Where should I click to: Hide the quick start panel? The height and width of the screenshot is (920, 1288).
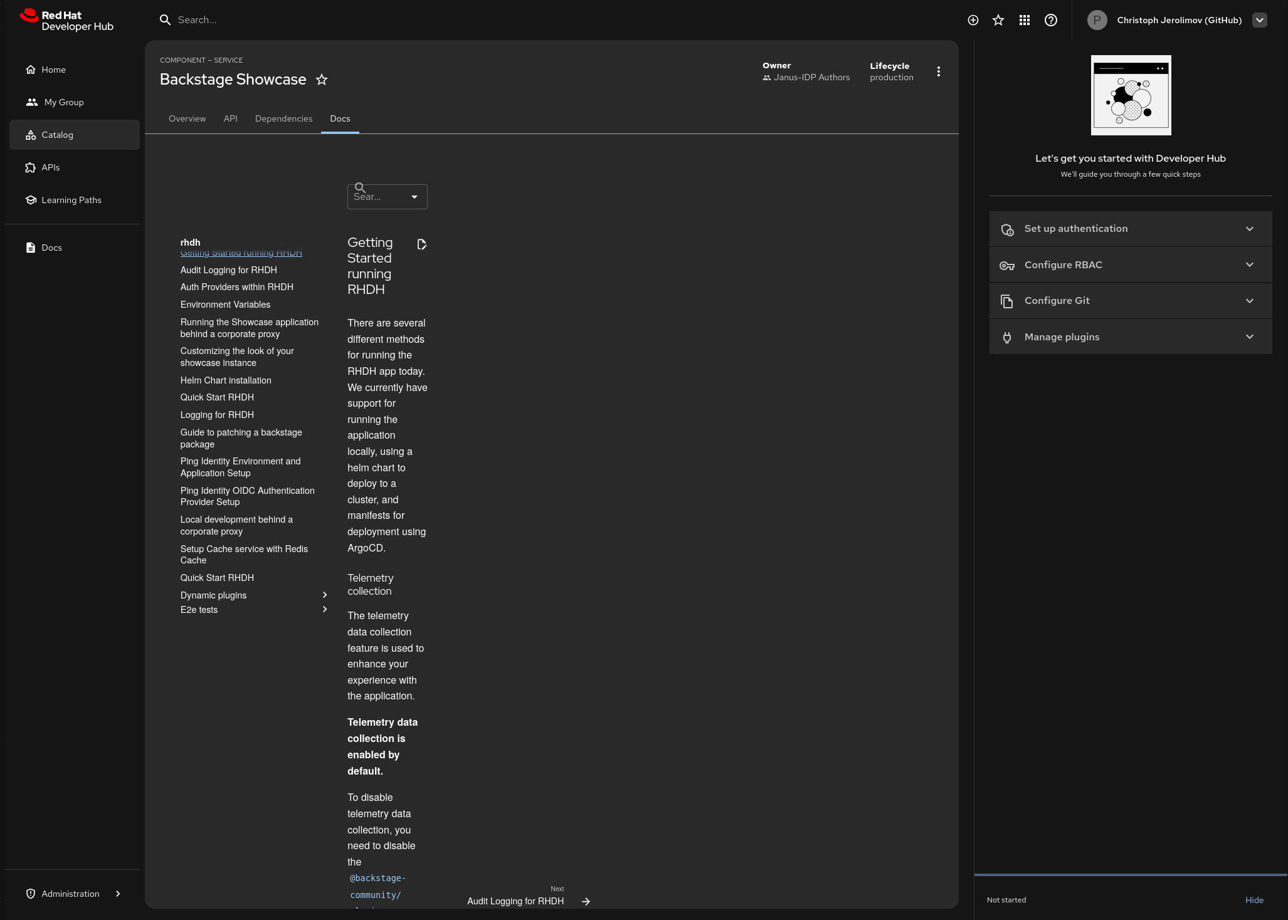1254,900
